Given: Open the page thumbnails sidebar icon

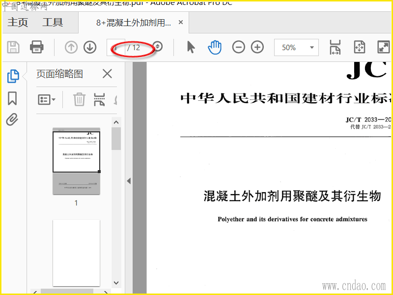Looking at the screenshot, I should [x=13, y=76].
